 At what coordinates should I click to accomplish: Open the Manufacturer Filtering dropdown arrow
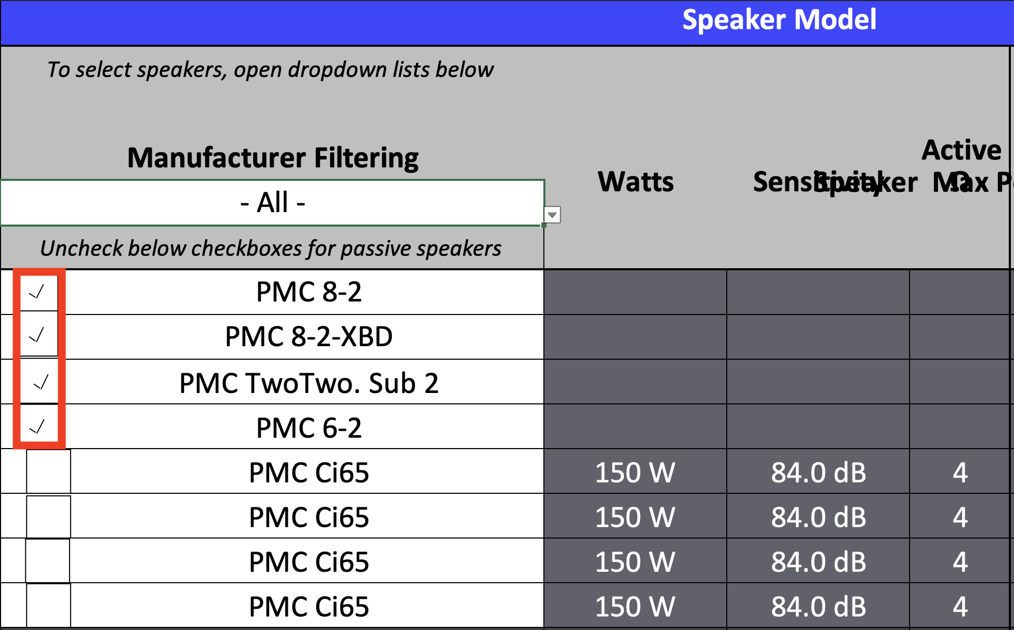tap(552, 214)
